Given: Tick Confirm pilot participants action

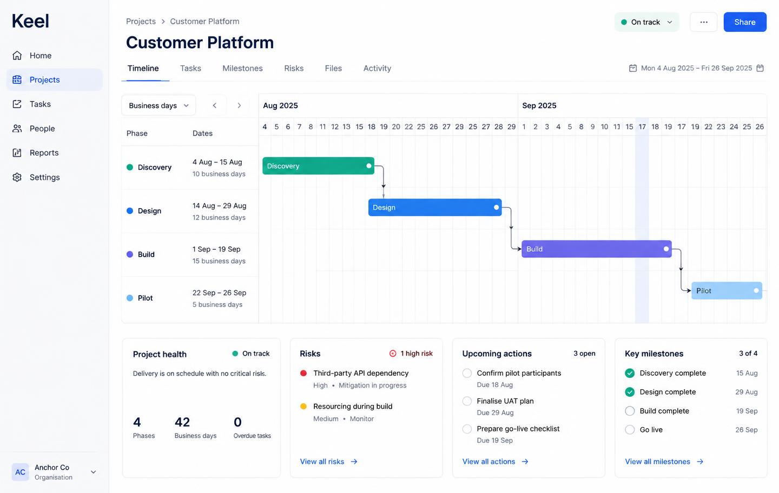Looking at the screenshot, I should (x=467, y=373).
